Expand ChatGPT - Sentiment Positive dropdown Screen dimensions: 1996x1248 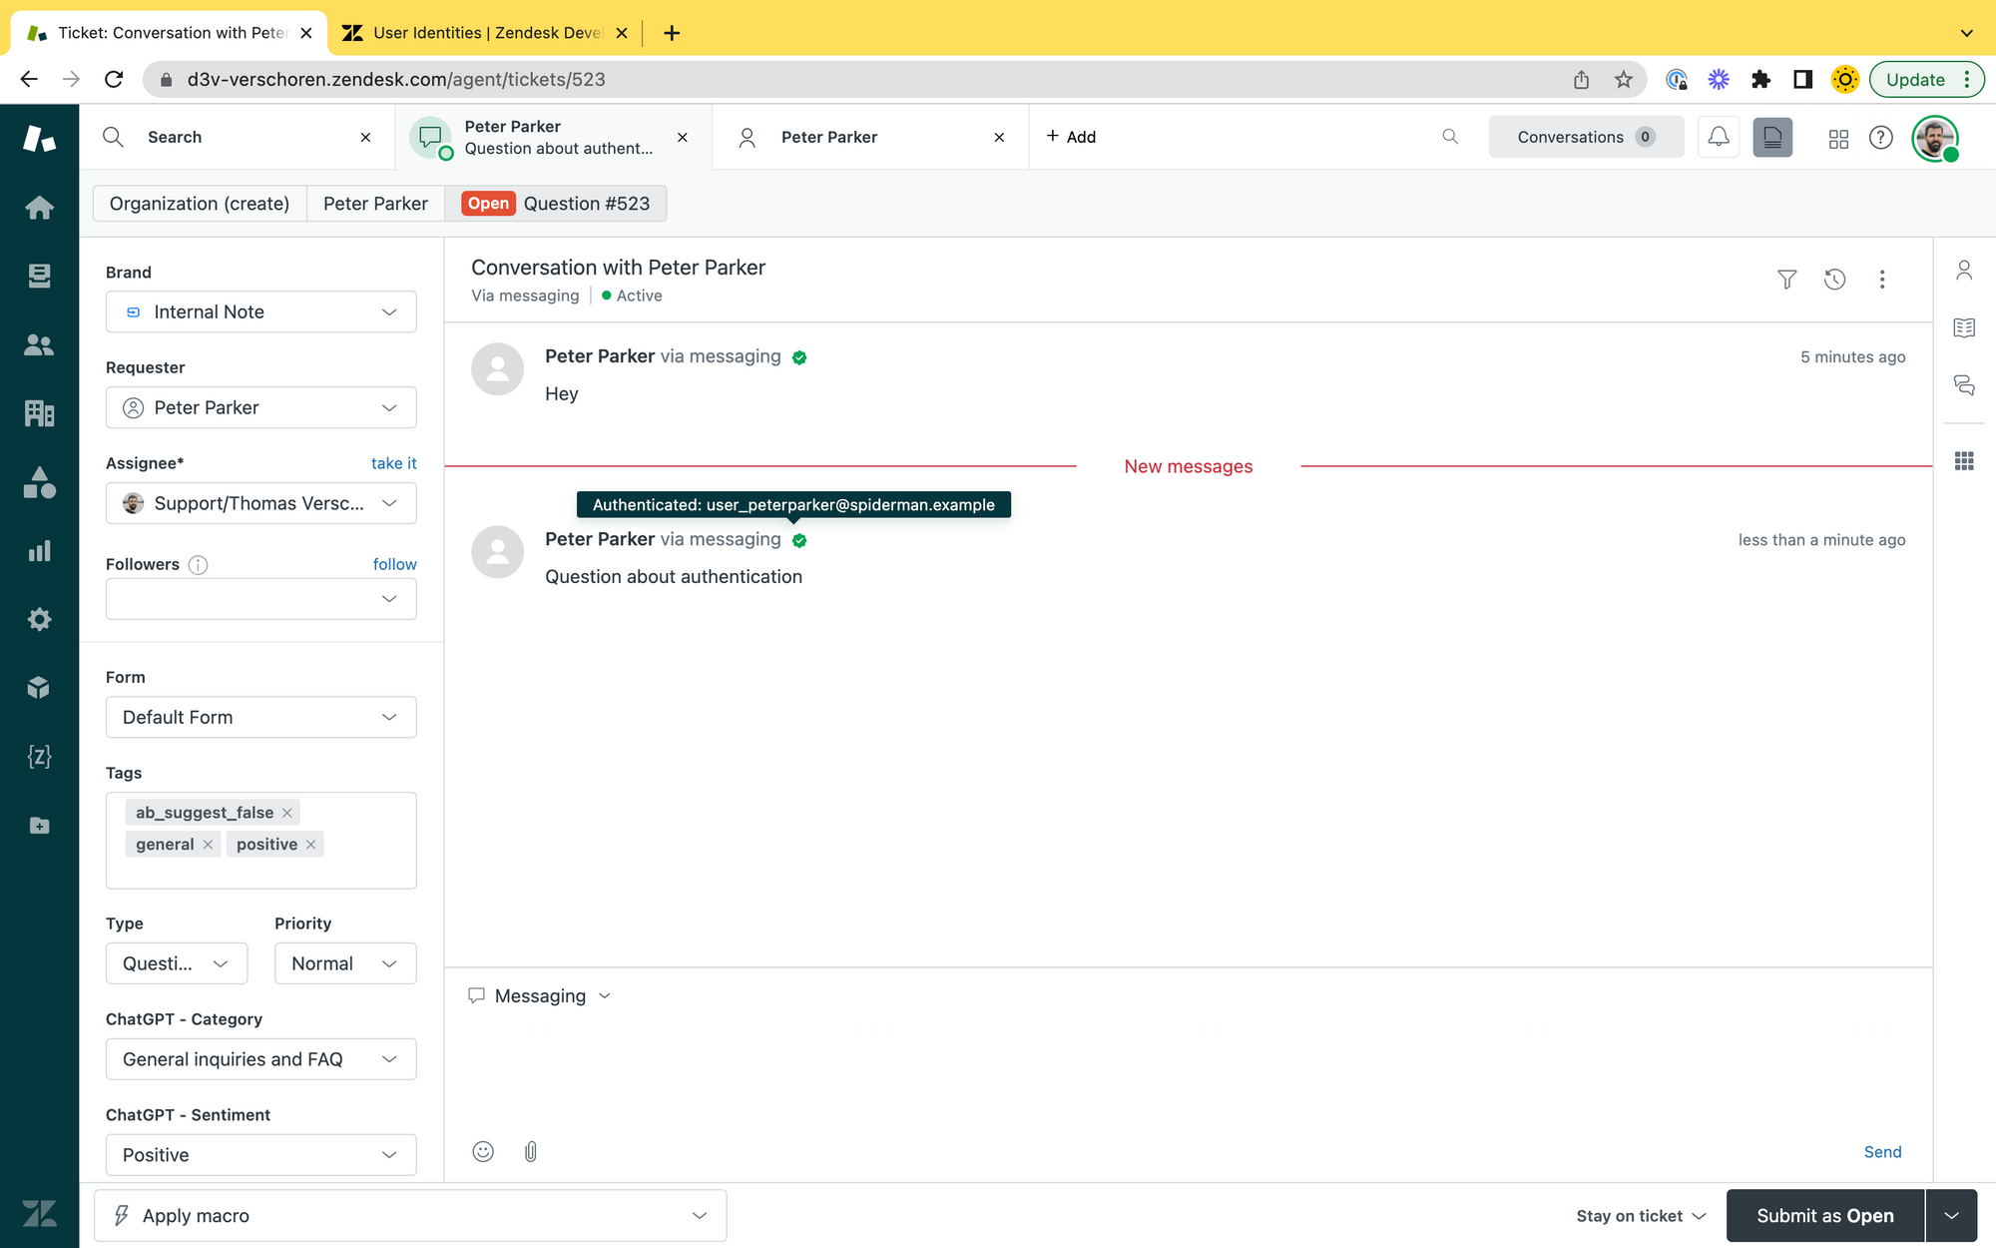tap(260, 1154)
